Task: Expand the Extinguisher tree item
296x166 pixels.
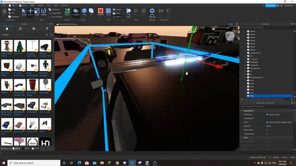Action: pos(245,68)
